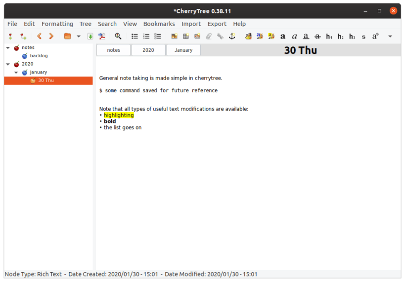Viewport: 405px width, 282px height.
Task: Set to-do checkbox list formatting
Action: click(158, 37)
